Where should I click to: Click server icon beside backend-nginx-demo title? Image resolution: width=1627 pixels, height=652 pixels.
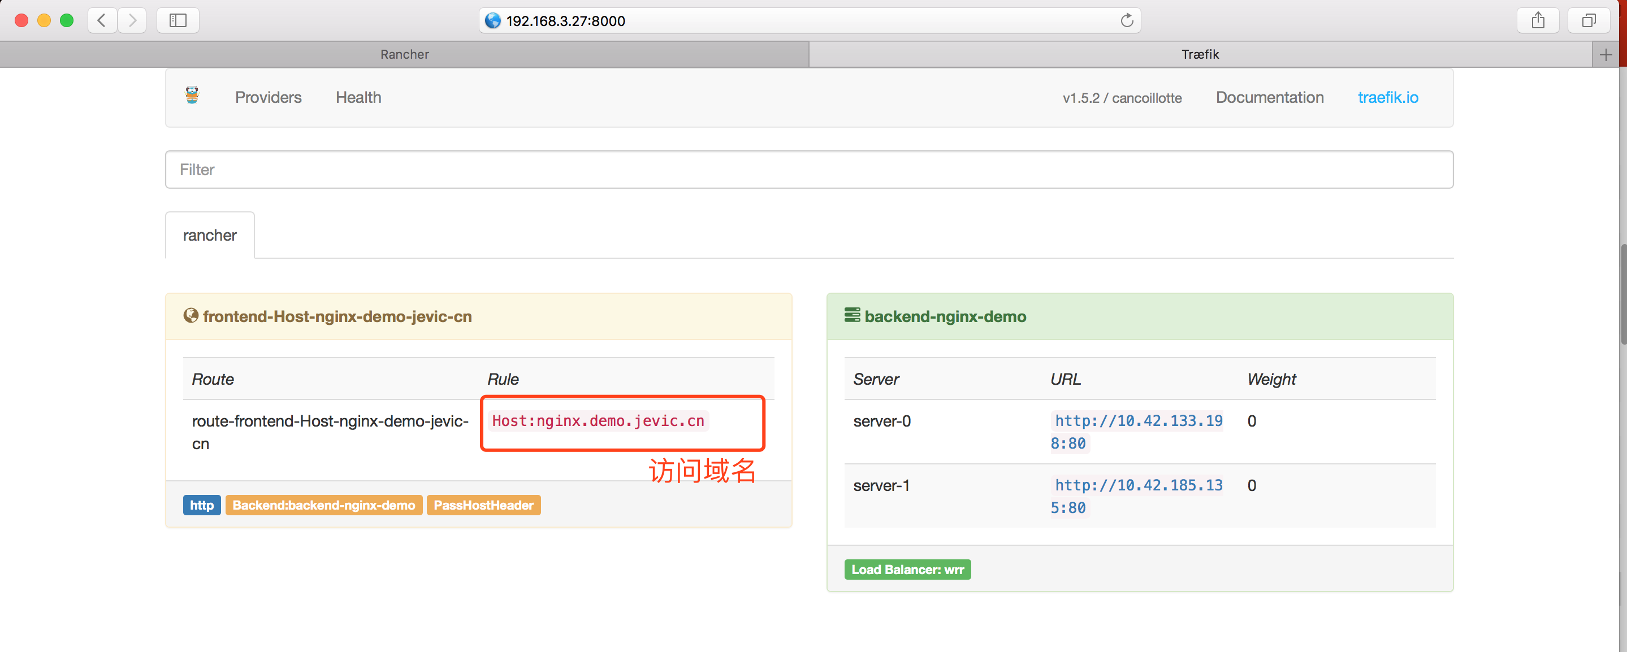[x=851, y=315]
